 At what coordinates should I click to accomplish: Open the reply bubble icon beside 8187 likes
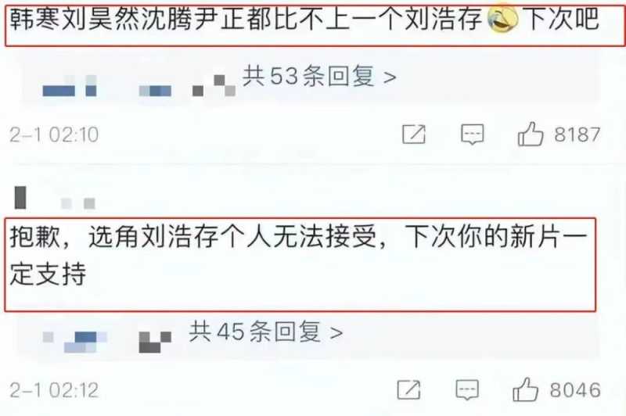pyautogui.click(x=473, y=134)
